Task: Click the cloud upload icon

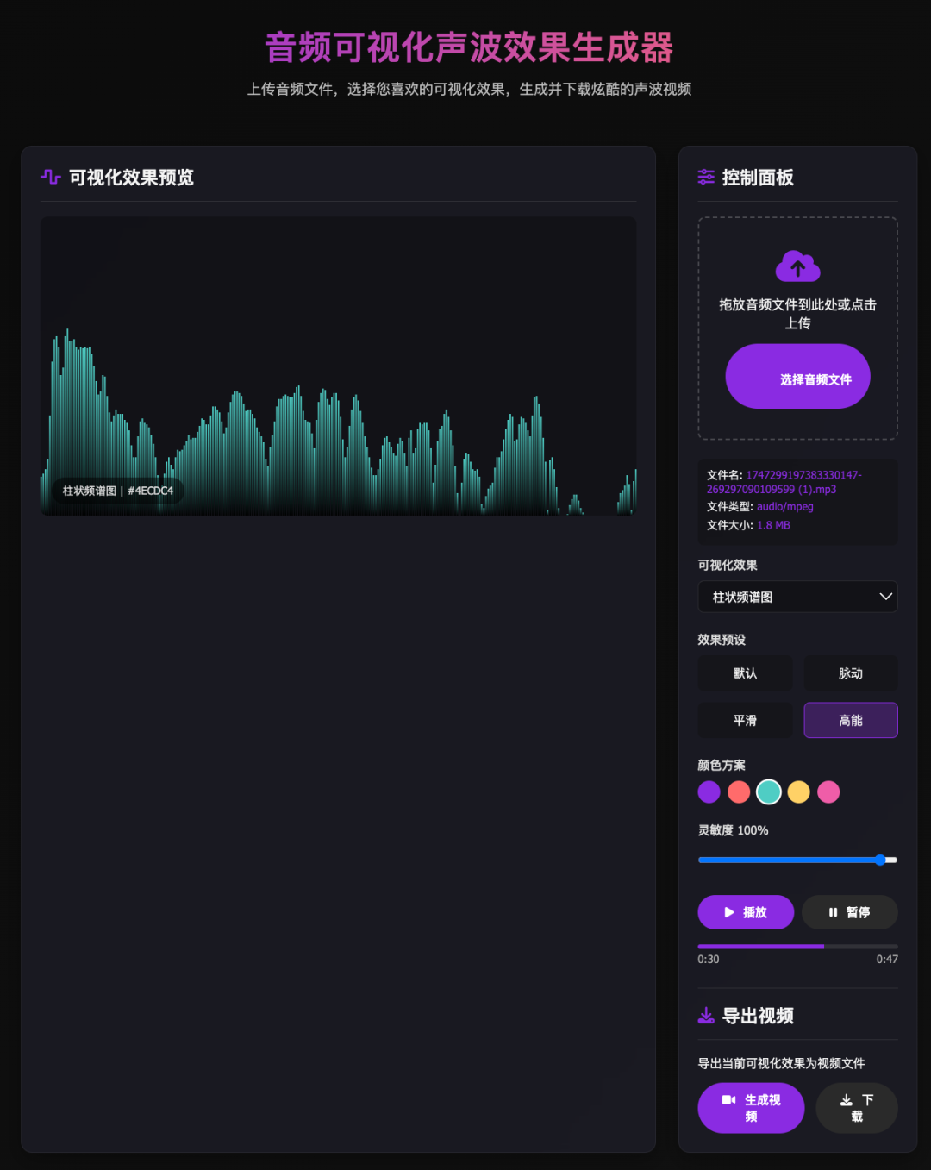Action: pyautogui.click(x=797, y=266)
